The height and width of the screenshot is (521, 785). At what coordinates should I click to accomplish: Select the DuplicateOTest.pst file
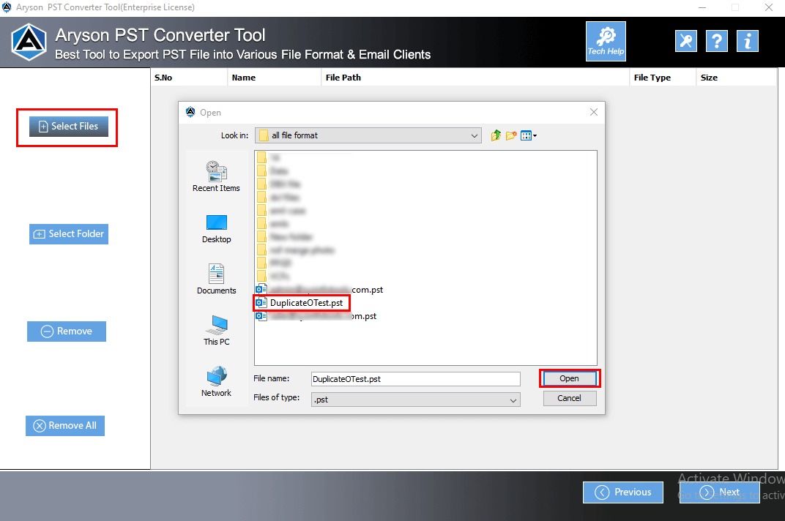tap(306, 302)
